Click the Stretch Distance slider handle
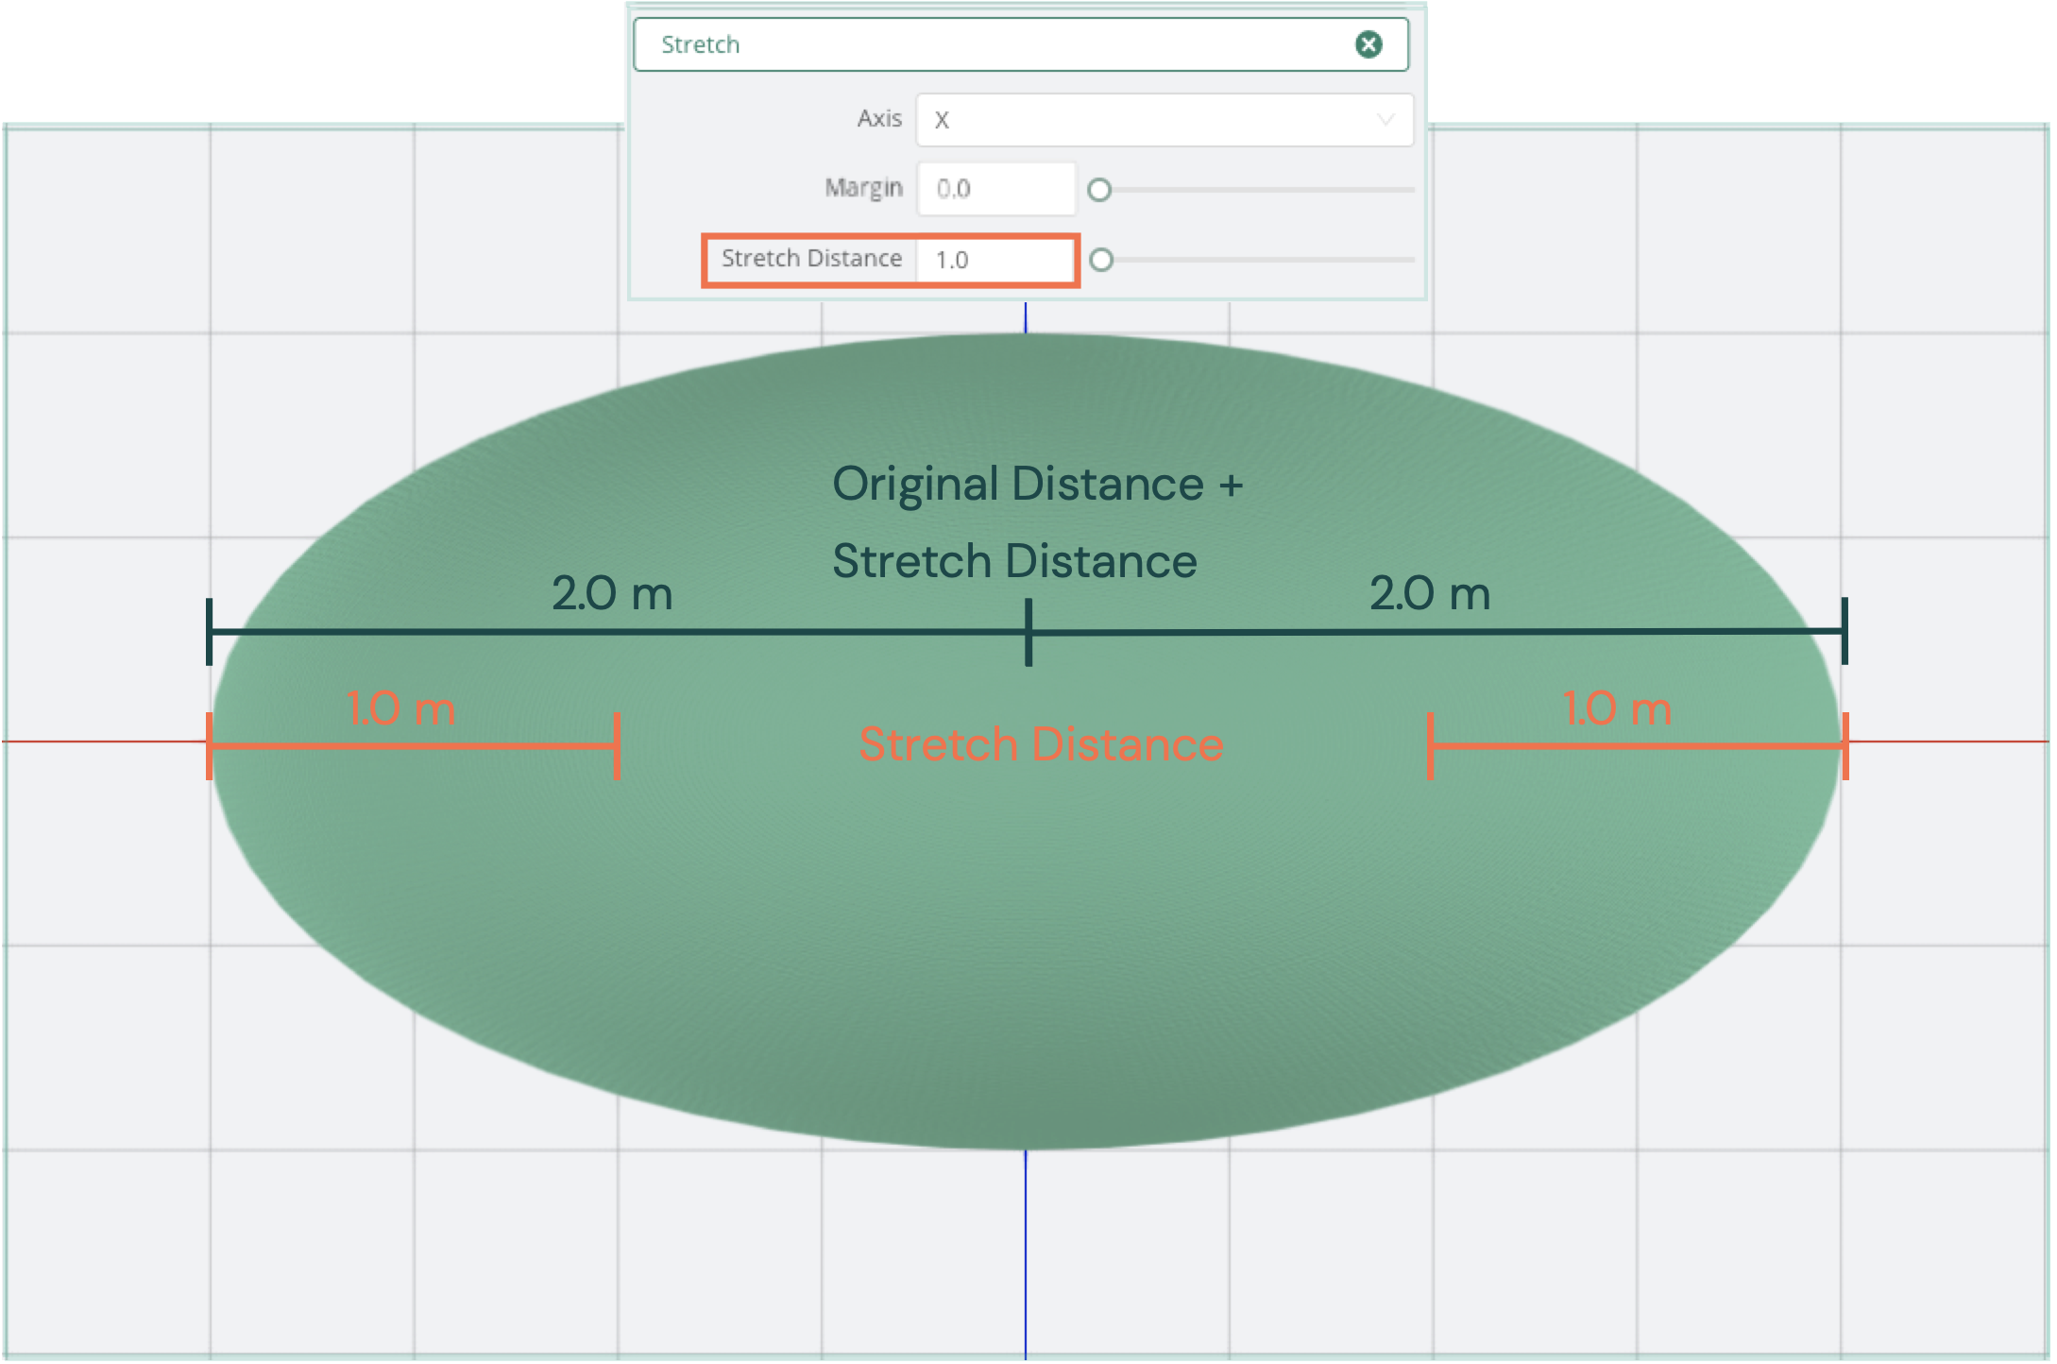The height and width of the screenshot is (1364, 2057). click(1101, 260)
